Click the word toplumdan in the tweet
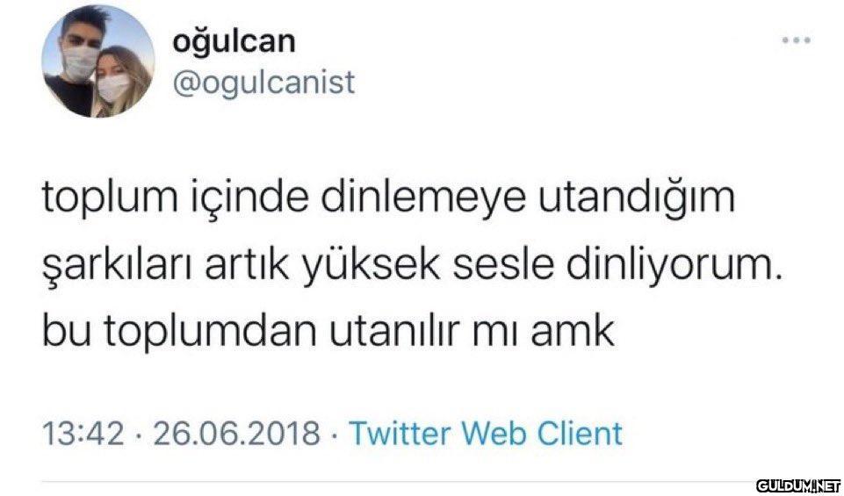Screen dimensions: 844x496 (x=210, y=332)
